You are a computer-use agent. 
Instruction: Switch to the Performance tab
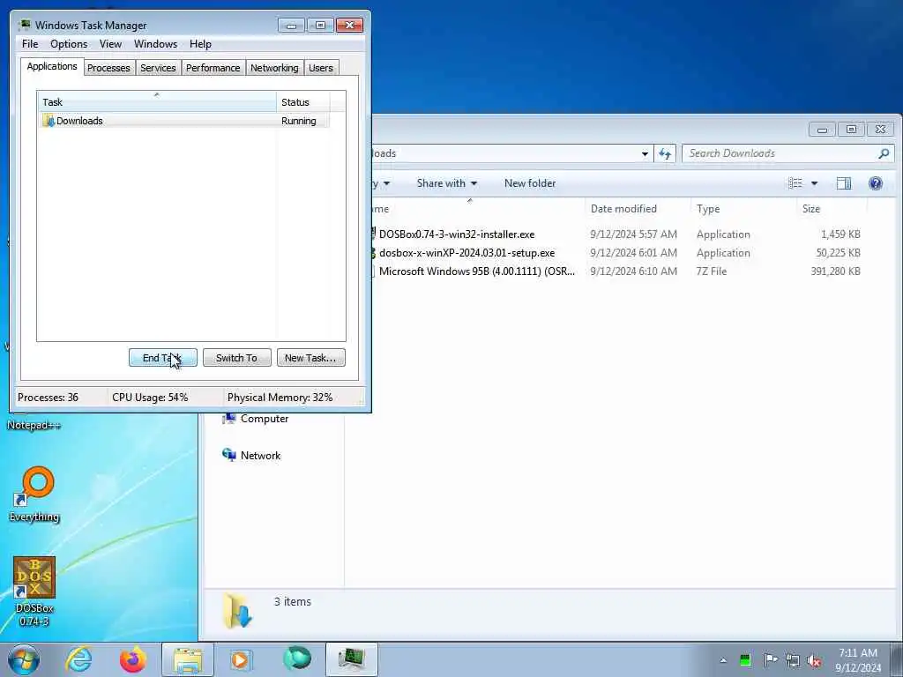(213, 68)
